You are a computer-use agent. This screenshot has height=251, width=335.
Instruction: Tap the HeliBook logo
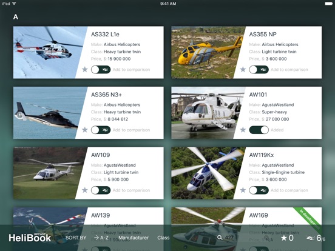tap(30, 238)
